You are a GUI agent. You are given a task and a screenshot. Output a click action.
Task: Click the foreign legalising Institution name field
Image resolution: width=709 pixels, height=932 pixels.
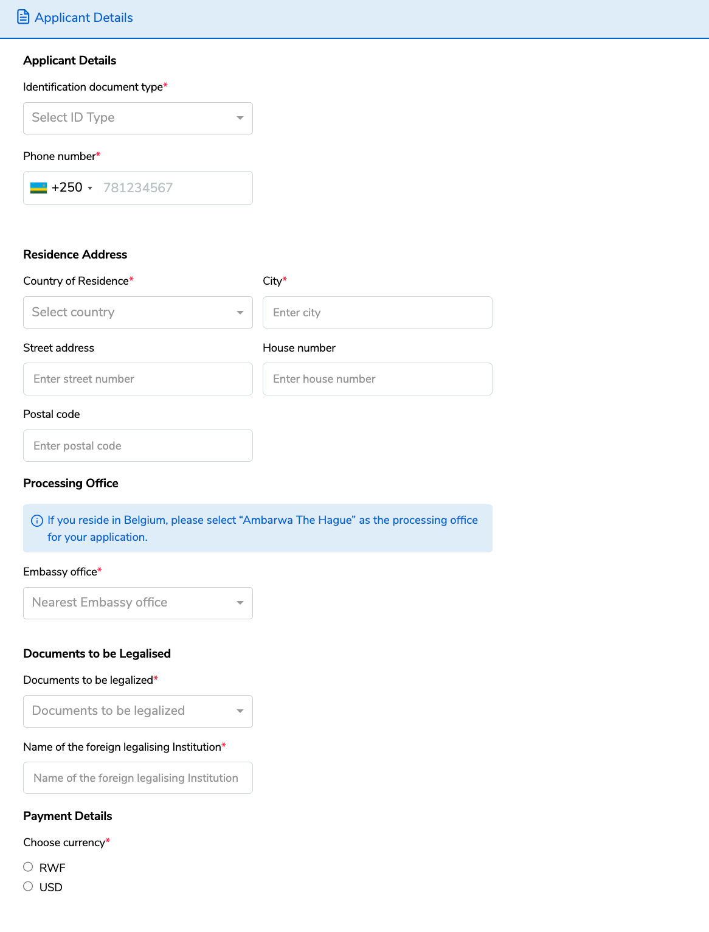pyautogui.click(x=138, y=777)
